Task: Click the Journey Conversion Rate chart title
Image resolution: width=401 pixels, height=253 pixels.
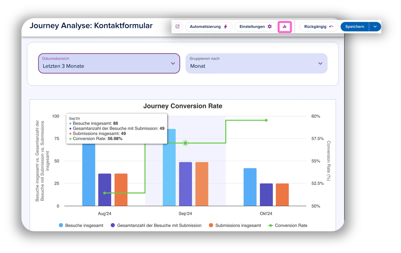Action: point(183,106)
